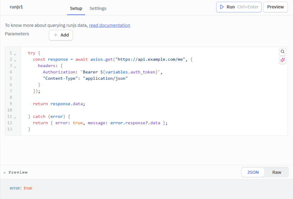
Task: Open the code search magnifier icon
Action: coord(282,51)
